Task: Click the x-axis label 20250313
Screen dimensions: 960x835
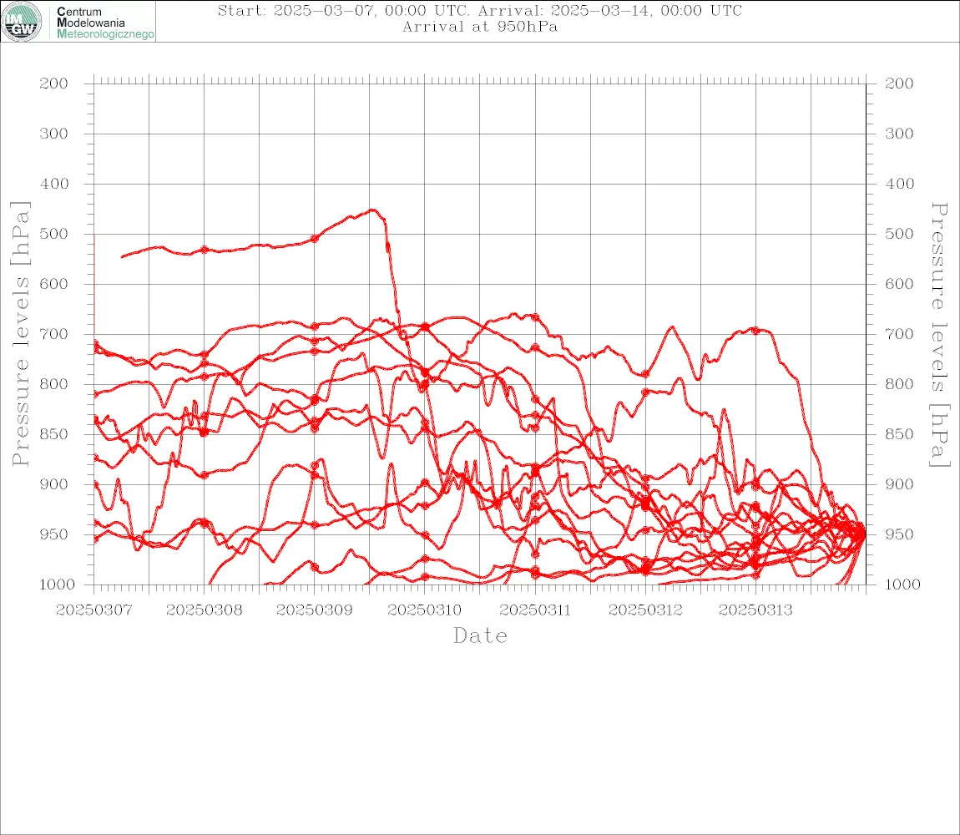Action: 755,610
